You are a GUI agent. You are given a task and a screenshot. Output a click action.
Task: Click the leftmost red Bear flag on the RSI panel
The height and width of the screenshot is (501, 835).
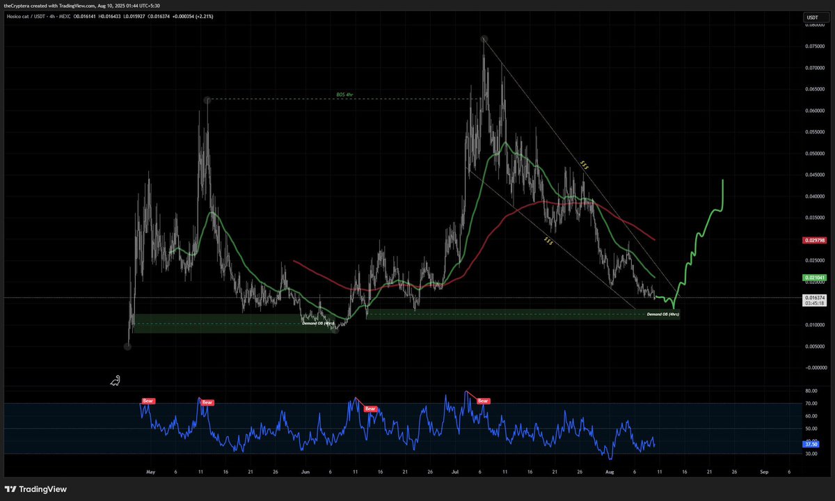click(x=148, y=401)
